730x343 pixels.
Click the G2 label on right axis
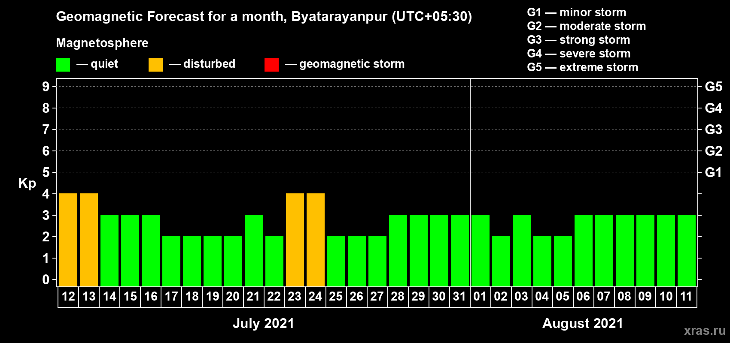714,151
